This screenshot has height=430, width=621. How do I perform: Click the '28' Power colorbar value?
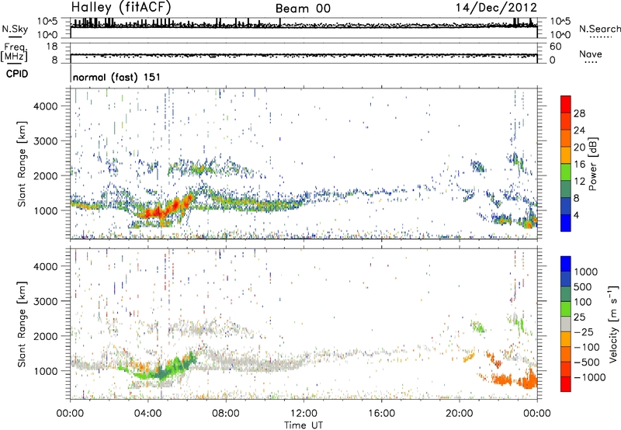coord(579,113)
